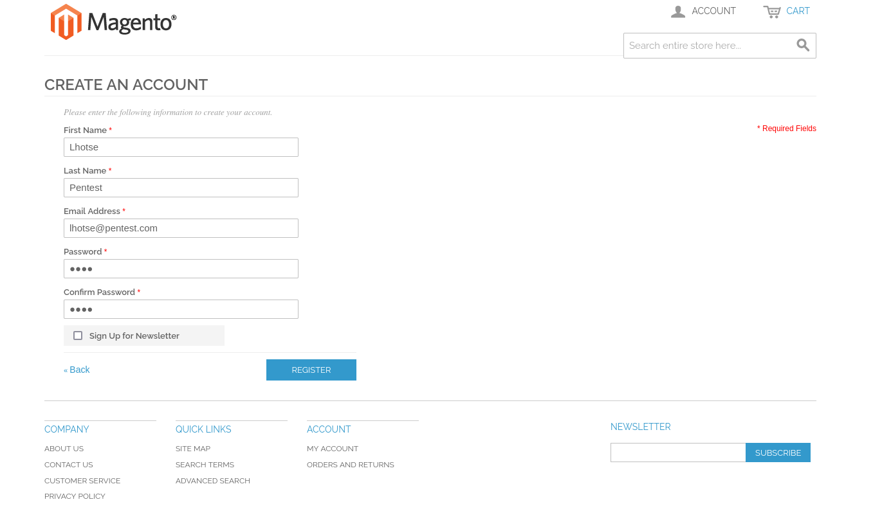Open SEARCH TERMS footer link
The height and width of the screenshot is (511, 873).
(205, 465)
